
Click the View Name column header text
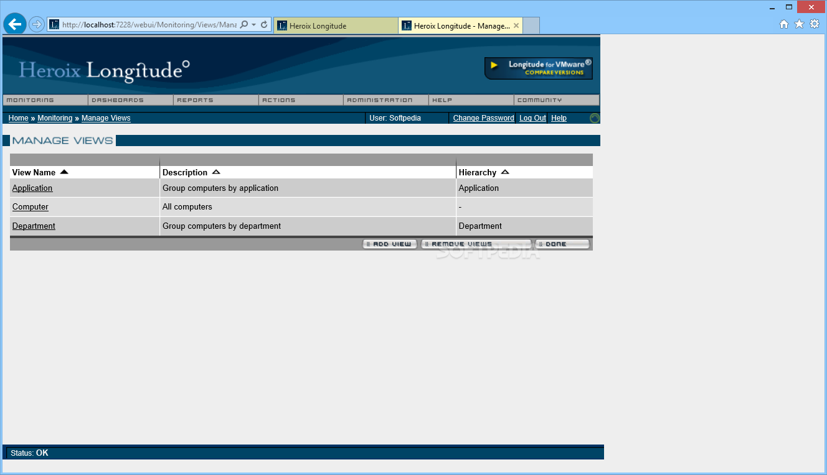pyautogui.click(x=34, y=173)
